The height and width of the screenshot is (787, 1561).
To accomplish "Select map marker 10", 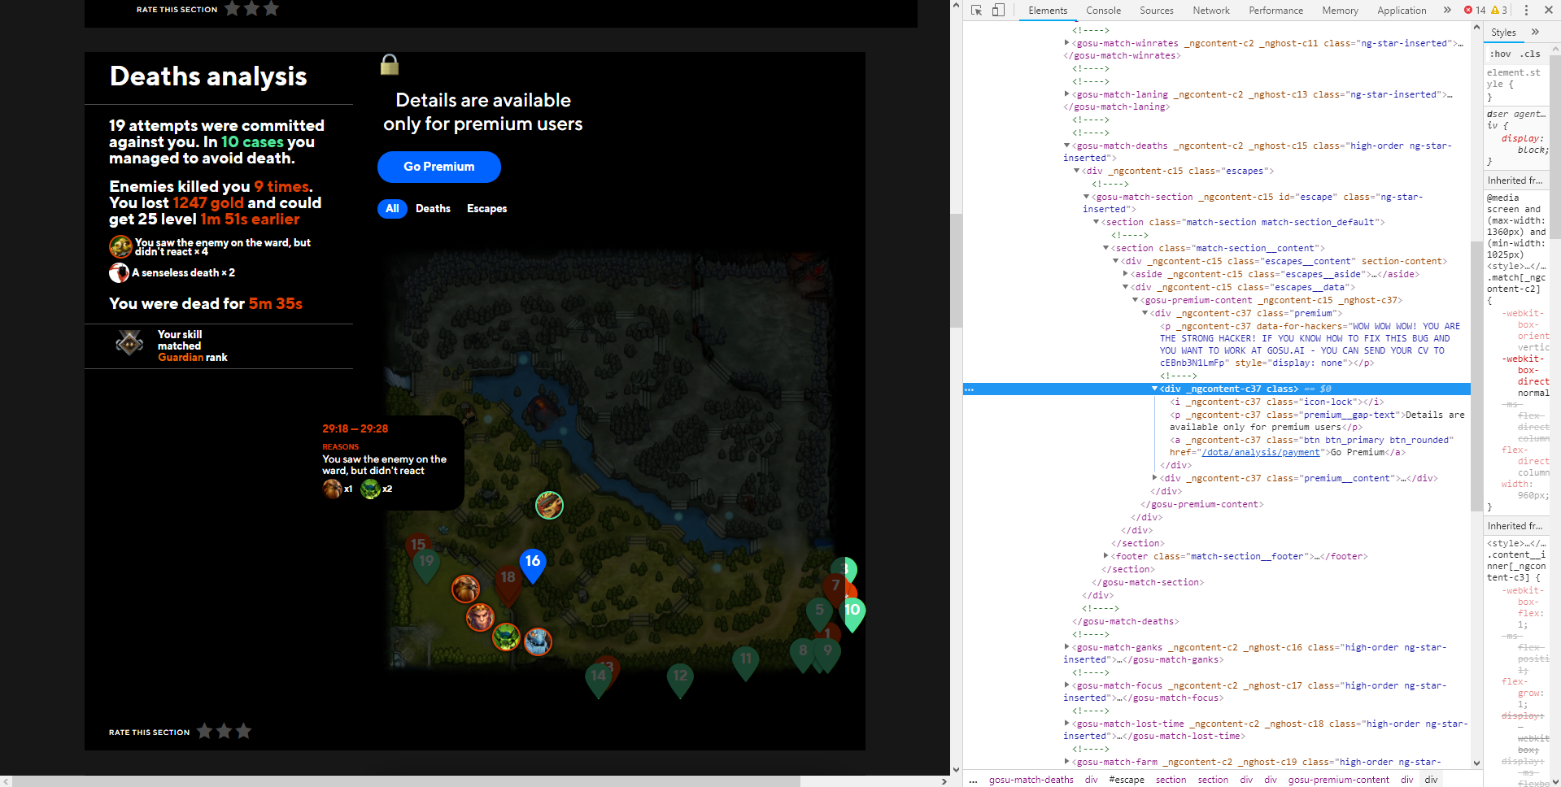I will click(x=852, y=614).
